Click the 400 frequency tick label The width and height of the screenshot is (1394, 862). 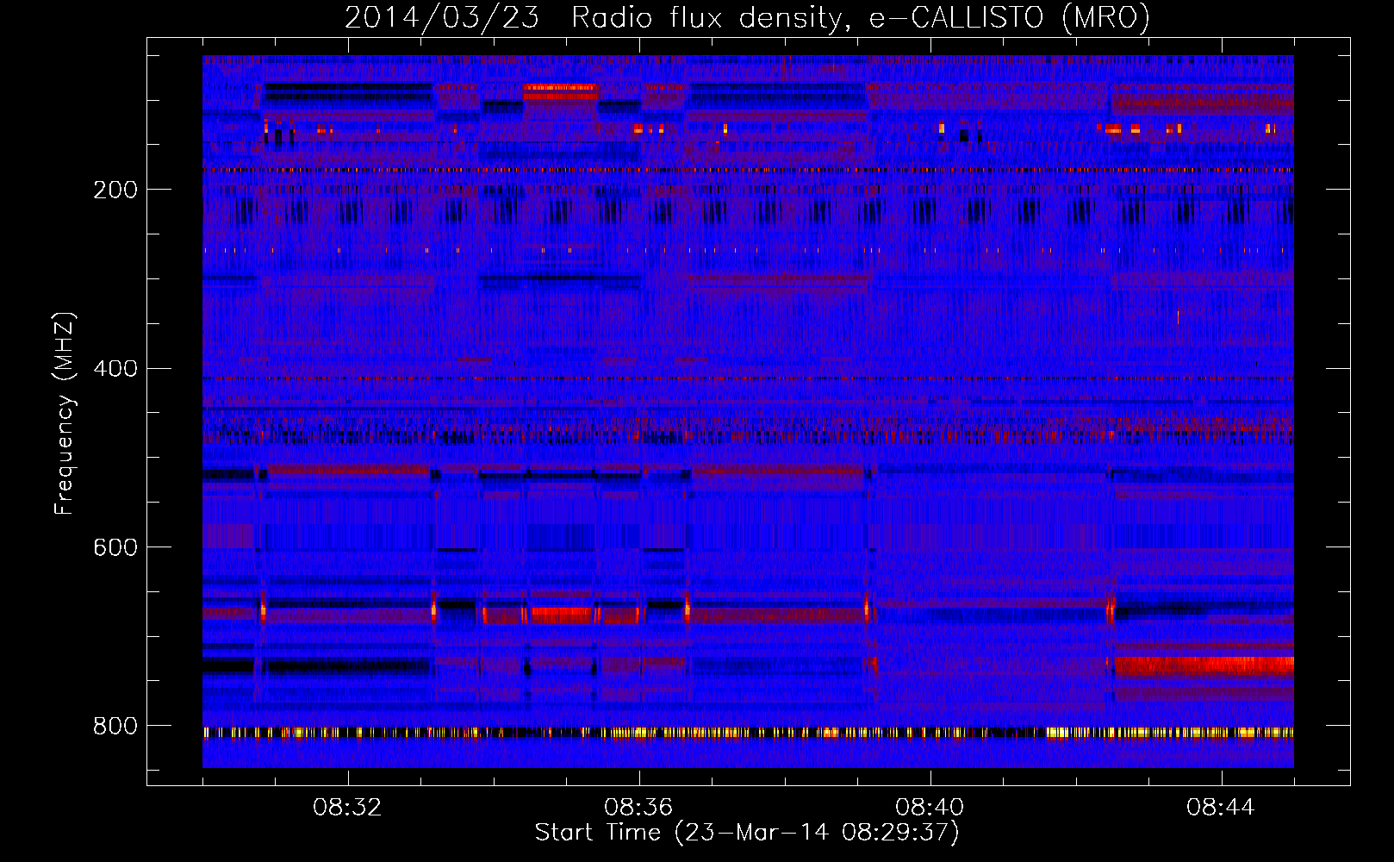(x=115, y=369)
